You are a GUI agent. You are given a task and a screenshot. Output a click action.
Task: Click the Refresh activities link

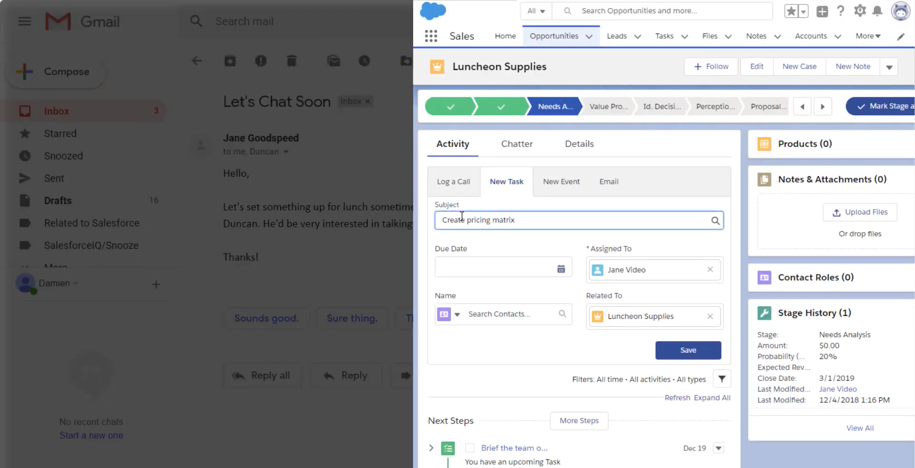pyautogui.click(x=677, y=398)
